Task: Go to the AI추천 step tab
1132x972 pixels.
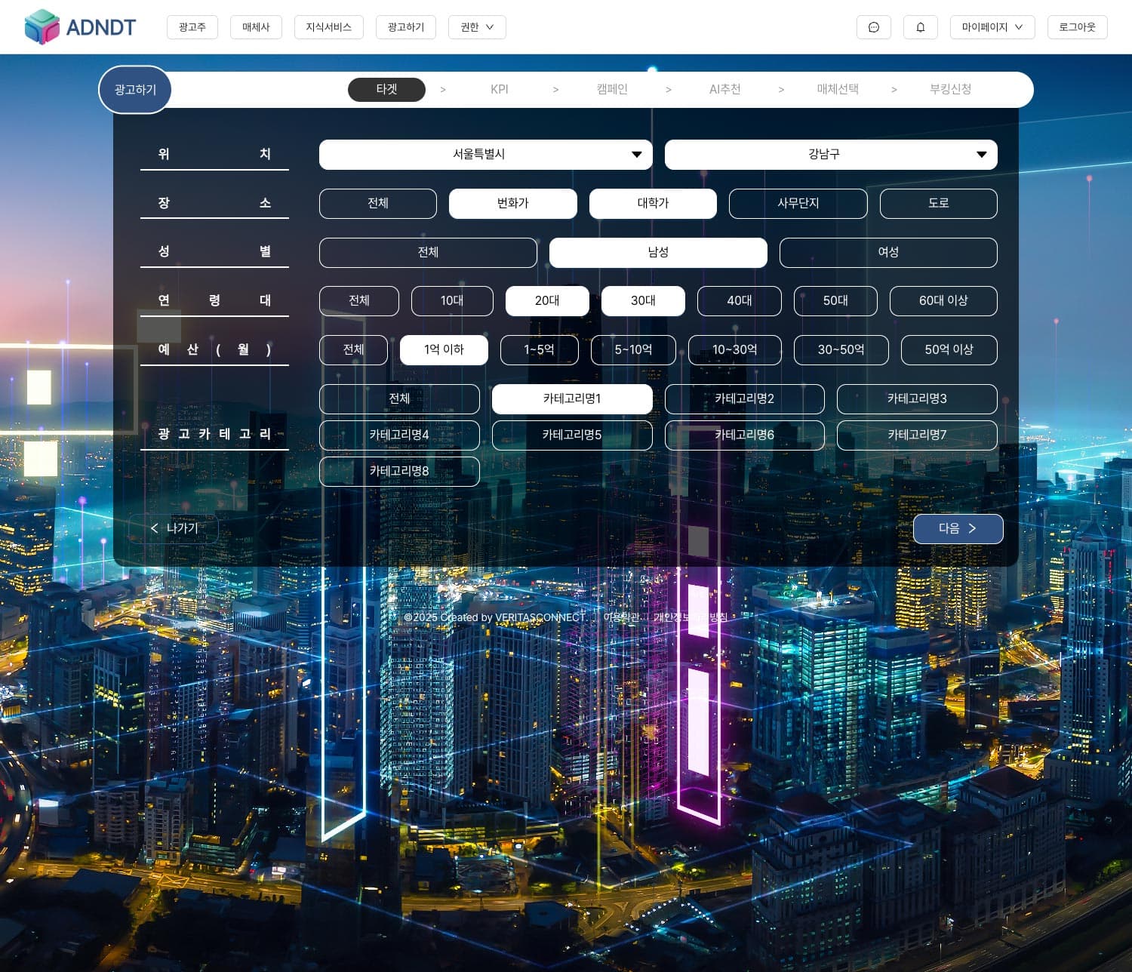Action: coord(724,89)
